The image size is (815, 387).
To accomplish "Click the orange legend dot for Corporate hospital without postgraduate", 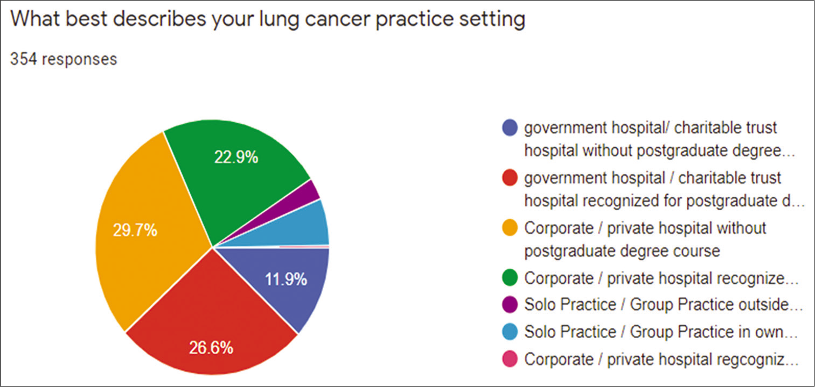I will (509, 228).
